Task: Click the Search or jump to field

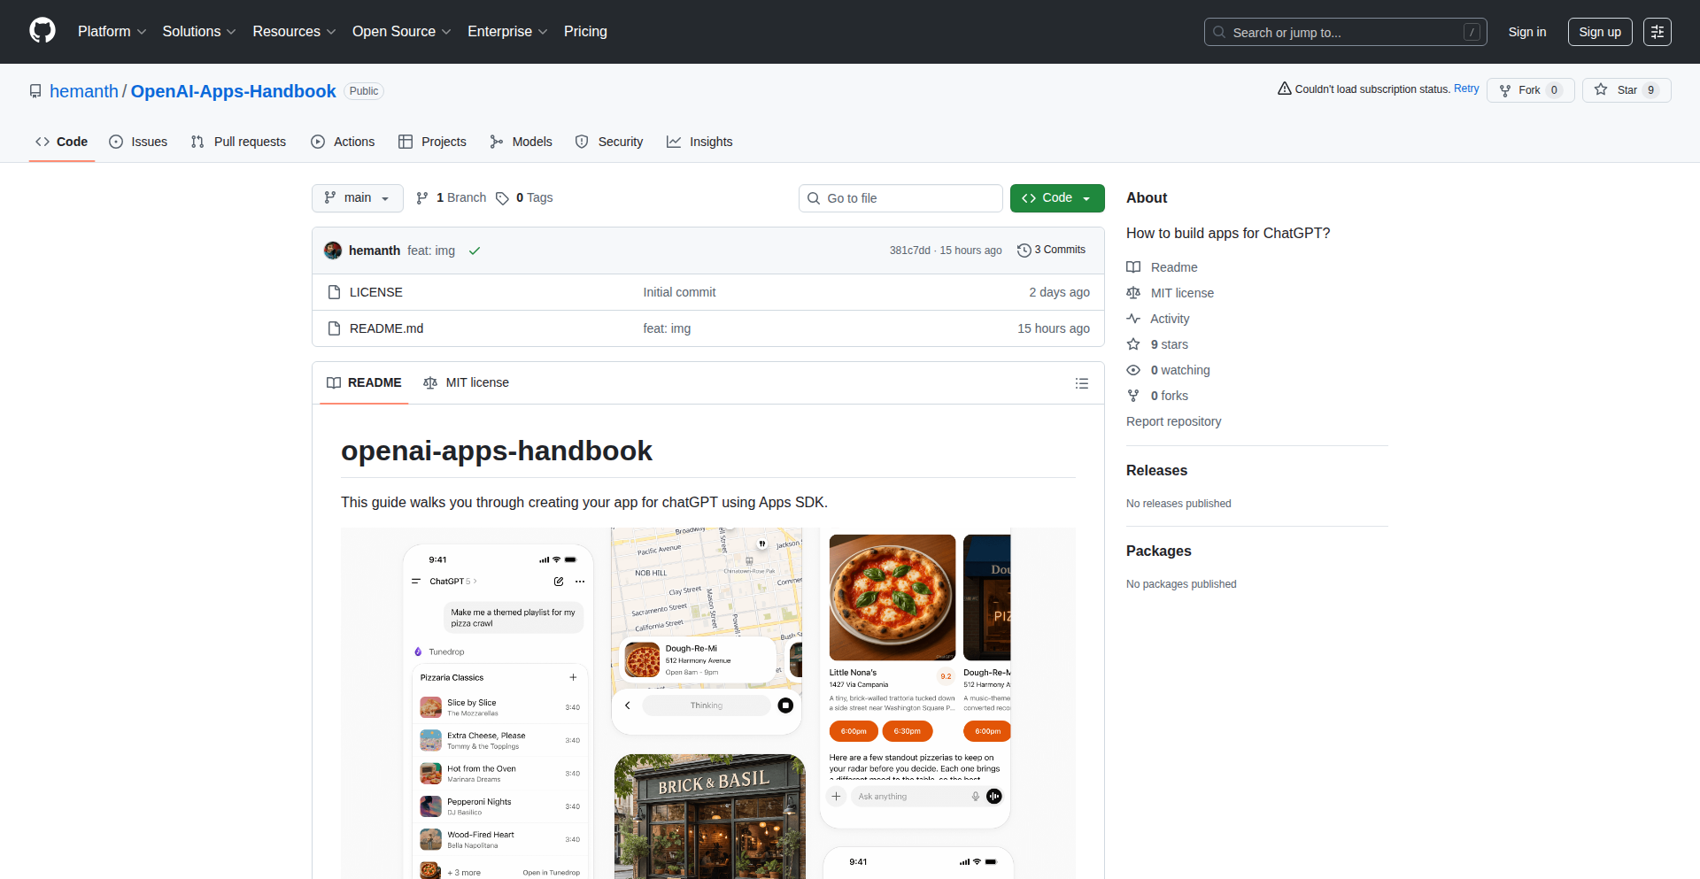Action: [x=1346, y=32]
